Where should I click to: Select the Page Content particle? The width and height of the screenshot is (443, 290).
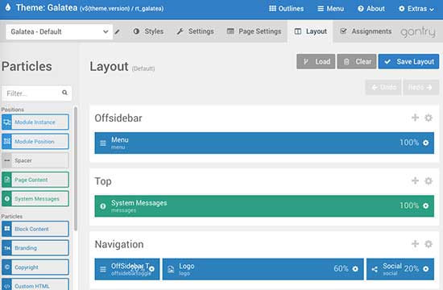(35, 180)
